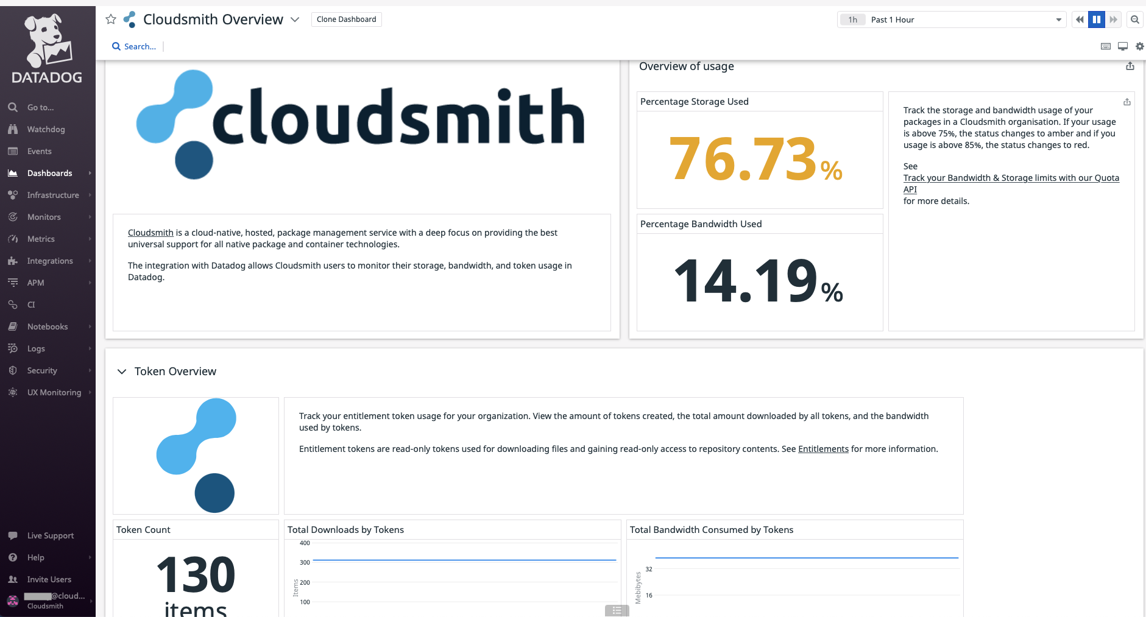Star the Cloudsmith Overview dashboard
Viewport: 1146px width, 617px height.
click(111, 19)
